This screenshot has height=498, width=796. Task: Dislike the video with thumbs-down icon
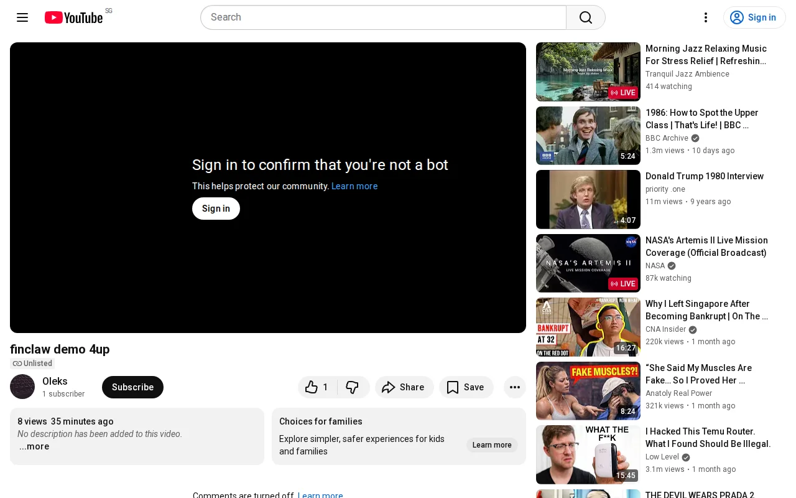[353, 387]
